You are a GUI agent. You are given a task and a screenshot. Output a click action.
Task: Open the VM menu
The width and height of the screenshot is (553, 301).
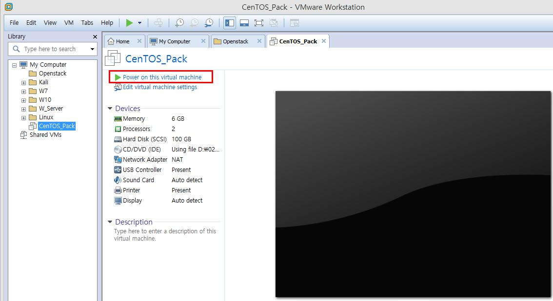(x=69, y=22)
